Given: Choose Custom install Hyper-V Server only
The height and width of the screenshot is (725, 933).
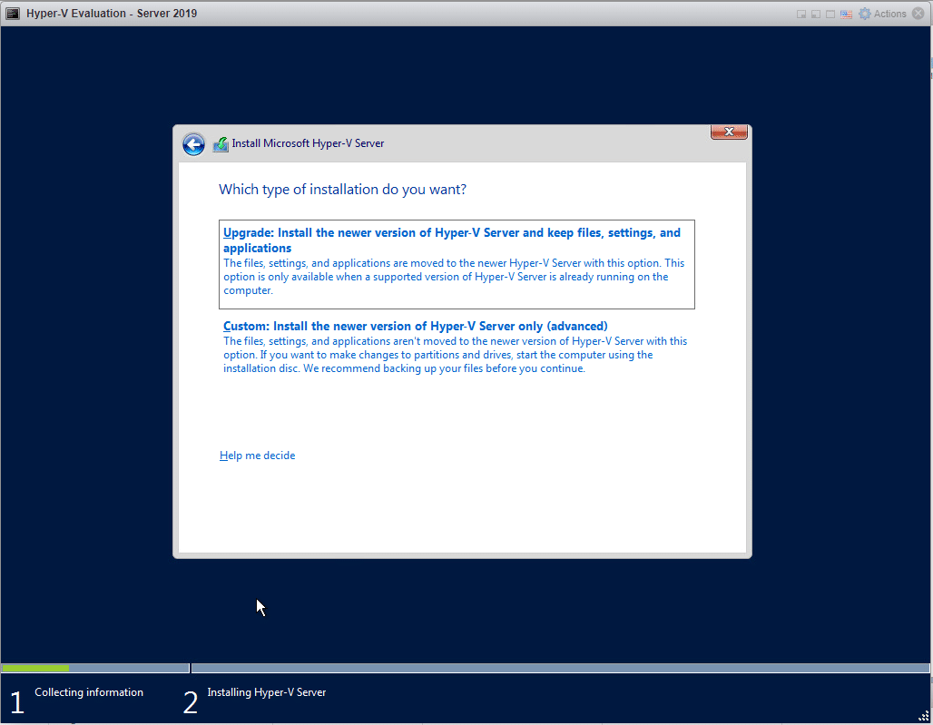Looking at the screenshot, I should 457,347.
